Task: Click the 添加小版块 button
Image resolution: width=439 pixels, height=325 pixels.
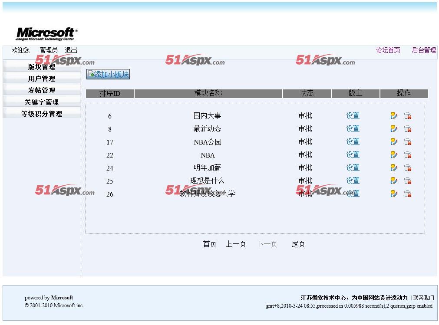Action: point(108,74)
